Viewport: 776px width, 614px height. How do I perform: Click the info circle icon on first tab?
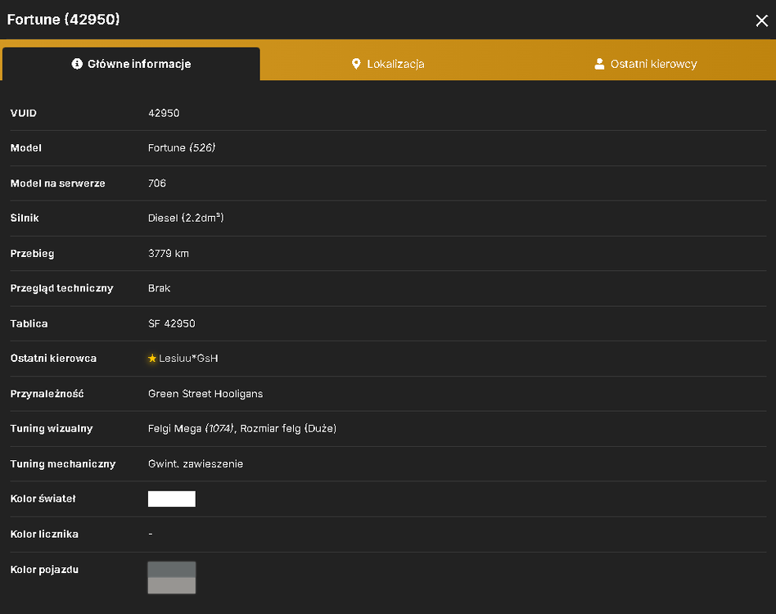point(77,64)
